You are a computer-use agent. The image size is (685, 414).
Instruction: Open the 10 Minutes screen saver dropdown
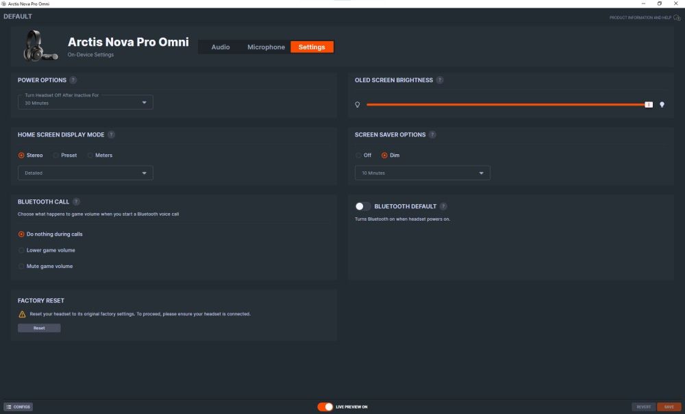coord(423,173)
